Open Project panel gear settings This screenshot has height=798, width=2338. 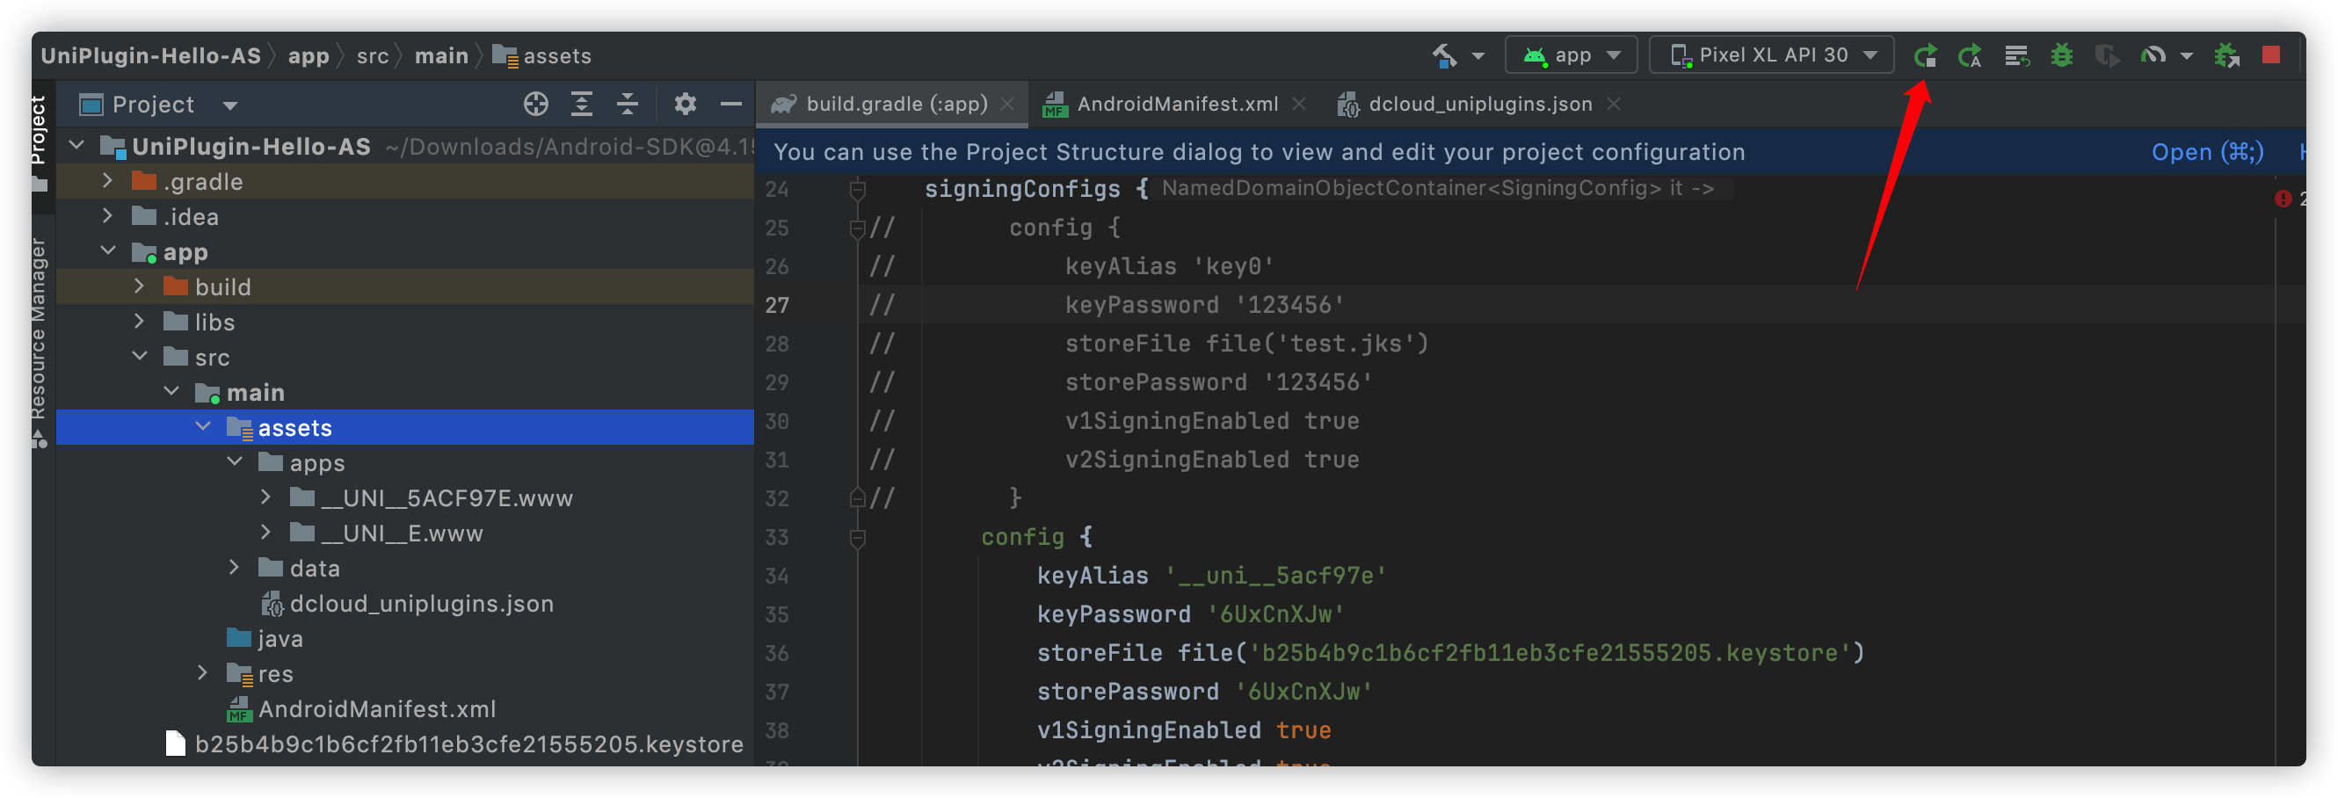click(x=686, y=105)
